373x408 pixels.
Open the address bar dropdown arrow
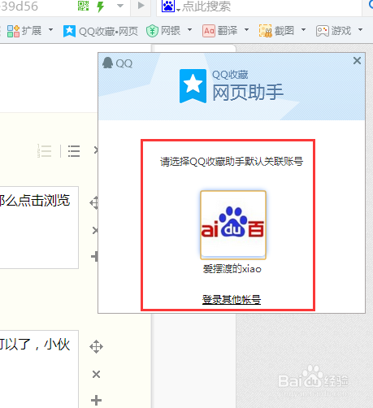click(120, 6)
